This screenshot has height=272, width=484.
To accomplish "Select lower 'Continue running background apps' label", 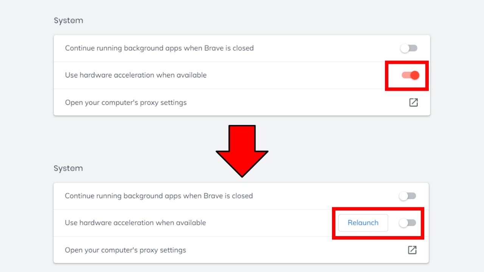I will [x=159, y=196].
